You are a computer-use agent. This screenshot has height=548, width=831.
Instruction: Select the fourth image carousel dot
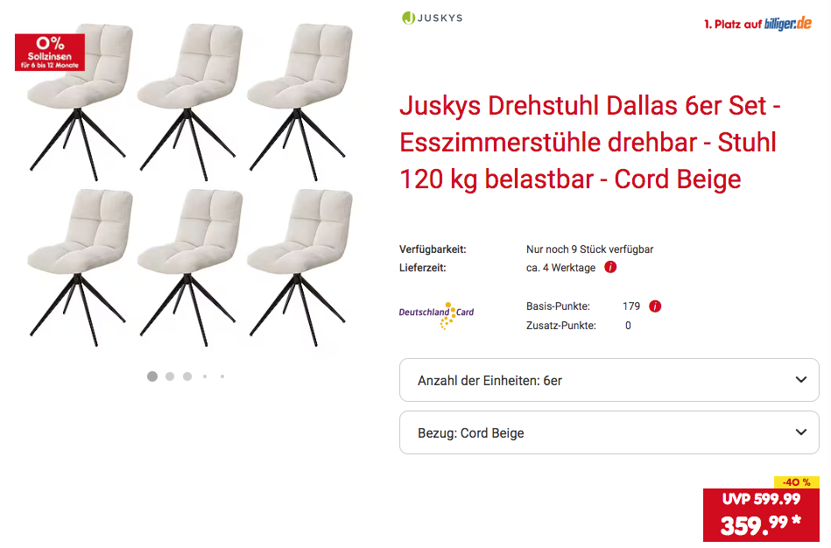pos(205,376)
